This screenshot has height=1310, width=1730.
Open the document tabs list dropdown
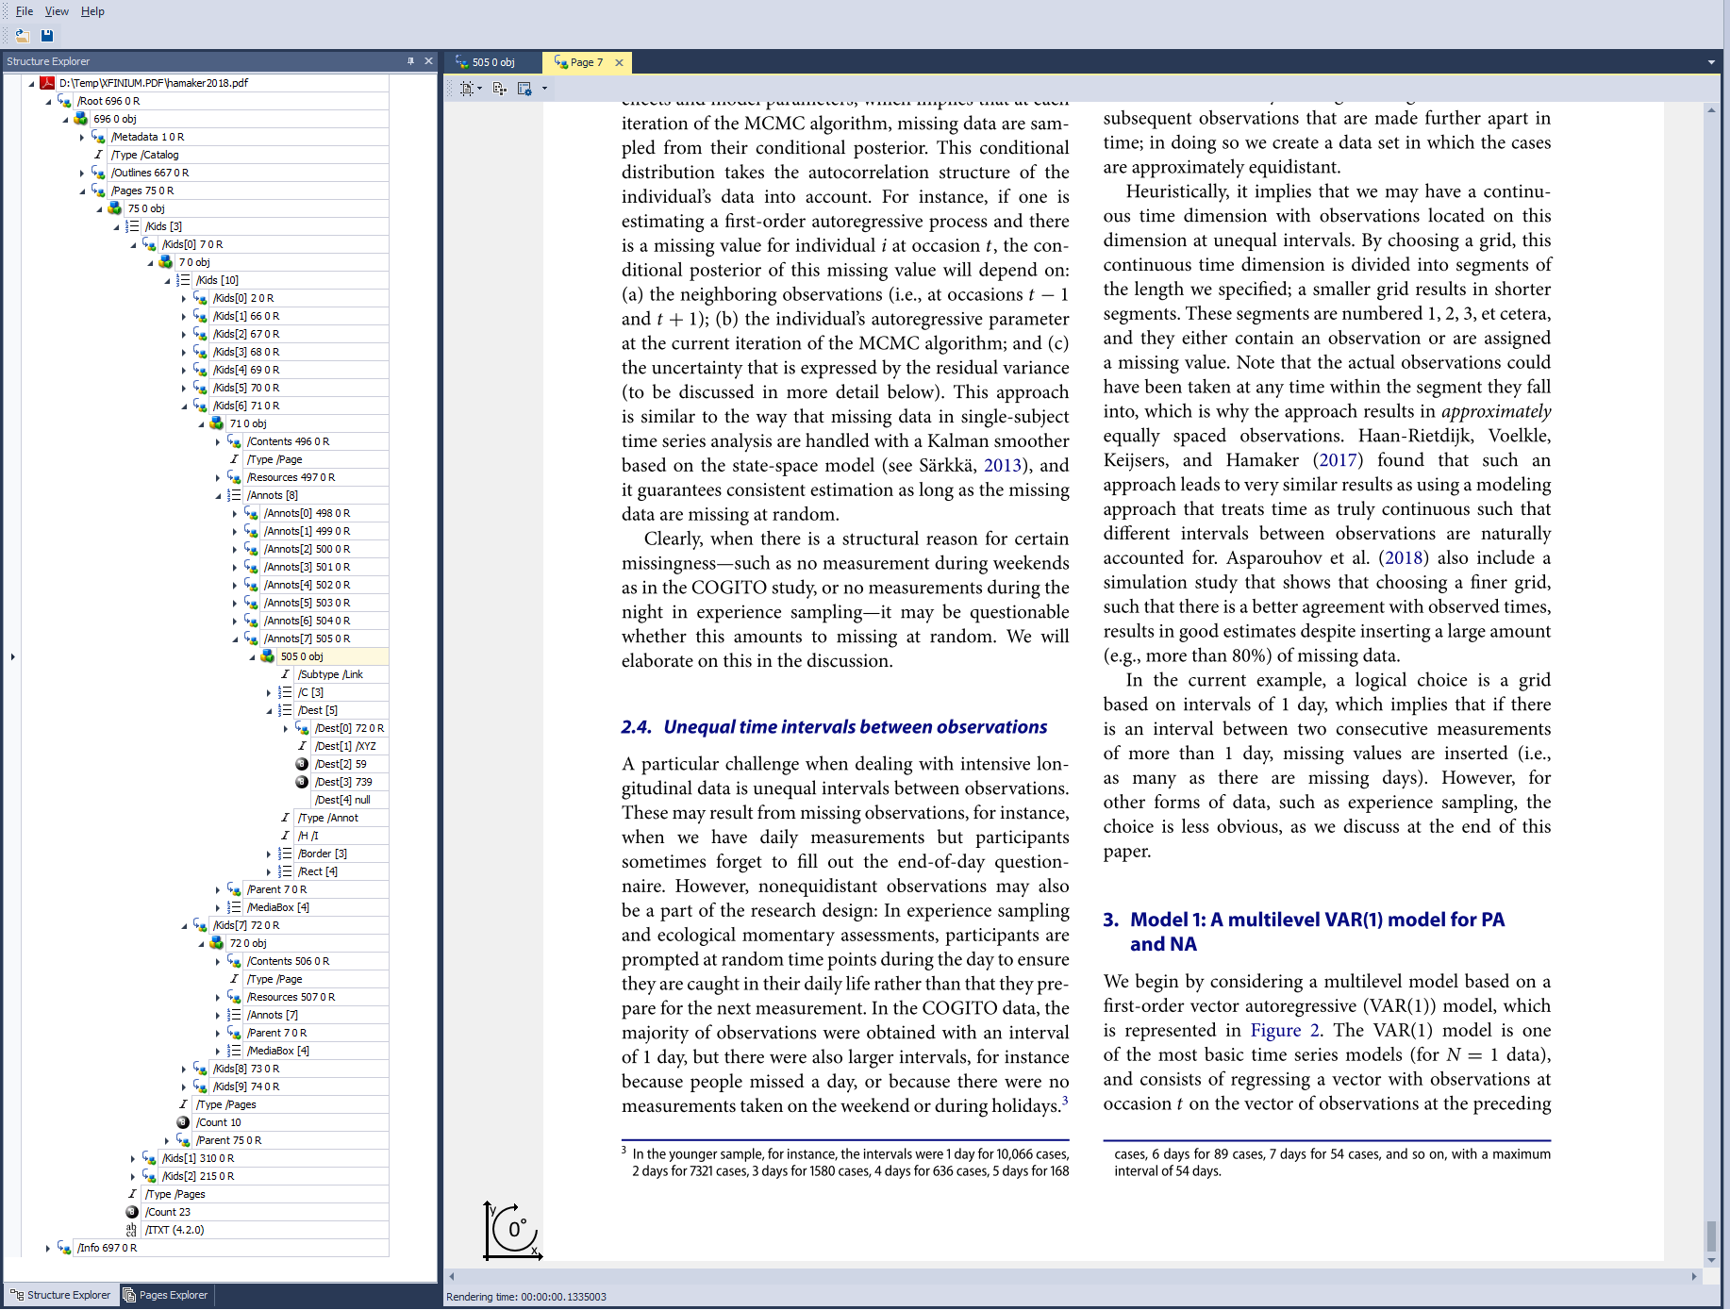[1711, 62]
